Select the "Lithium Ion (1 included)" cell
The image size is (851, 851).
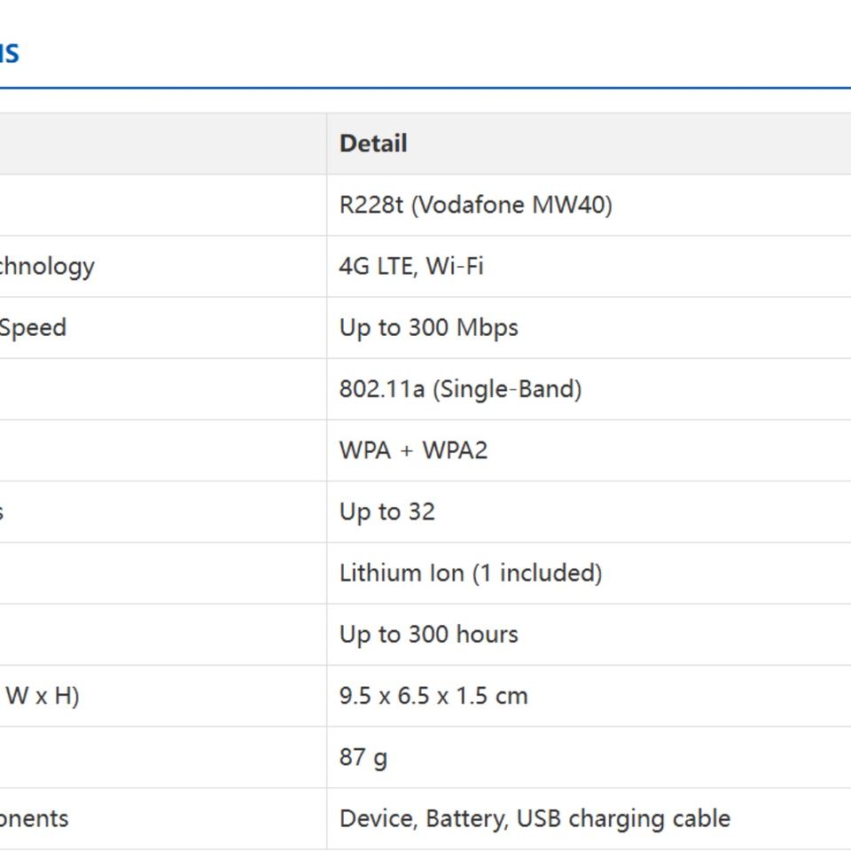[471, 573]
